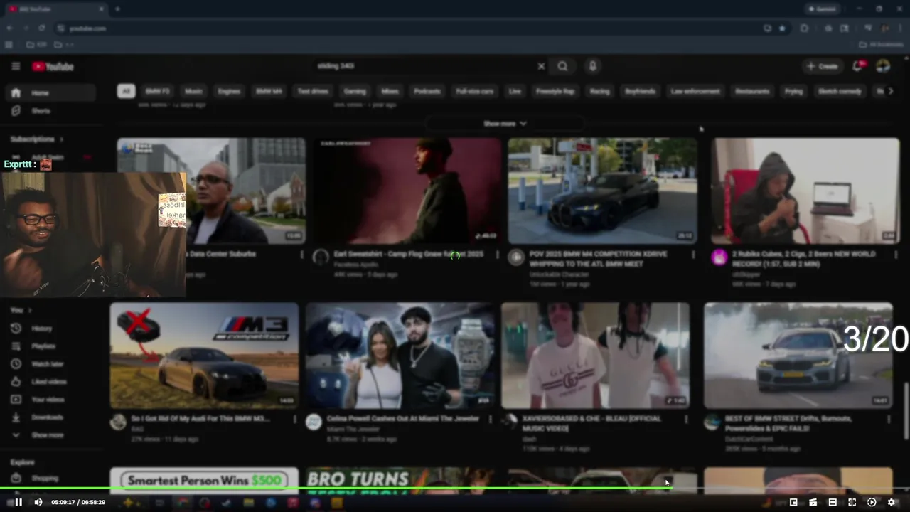Select the Racing filter chip
910x512 pixels.
pos(599,91)
